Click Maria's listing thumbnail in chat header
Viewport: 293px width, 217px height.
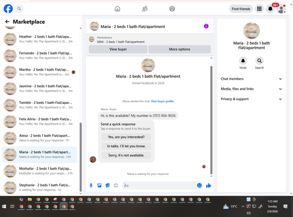(x=94, y=26)
